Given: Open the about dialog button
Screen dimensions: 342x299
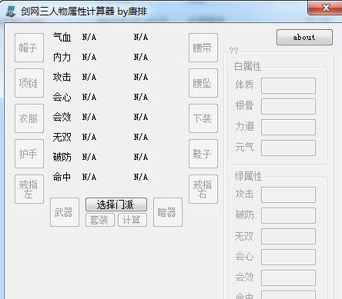Looking at the screenshot, I should [304, 38].
